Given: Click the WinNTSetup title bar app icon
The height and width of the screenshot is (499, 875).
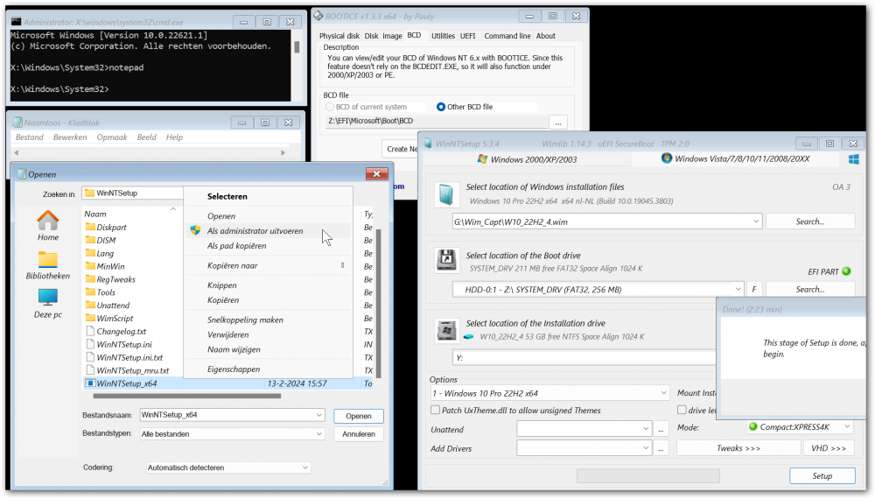Looking at the screenshot, I should pyautogui.click(x=428, y=144).
